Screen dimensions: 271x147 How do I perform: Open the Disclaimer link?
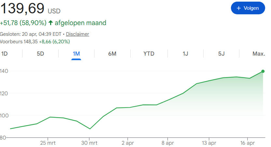pos(78,34)
